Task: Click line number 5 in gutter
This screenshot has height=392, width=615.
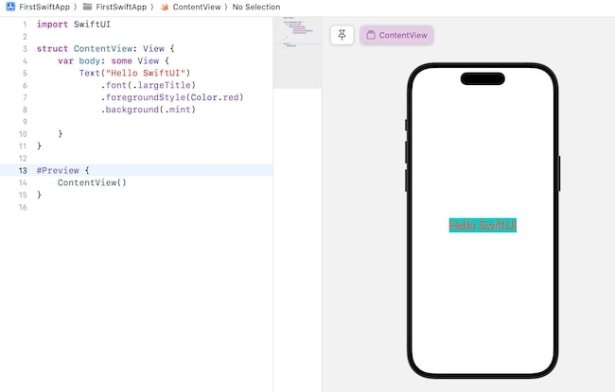Action: (x=25, y=74)
